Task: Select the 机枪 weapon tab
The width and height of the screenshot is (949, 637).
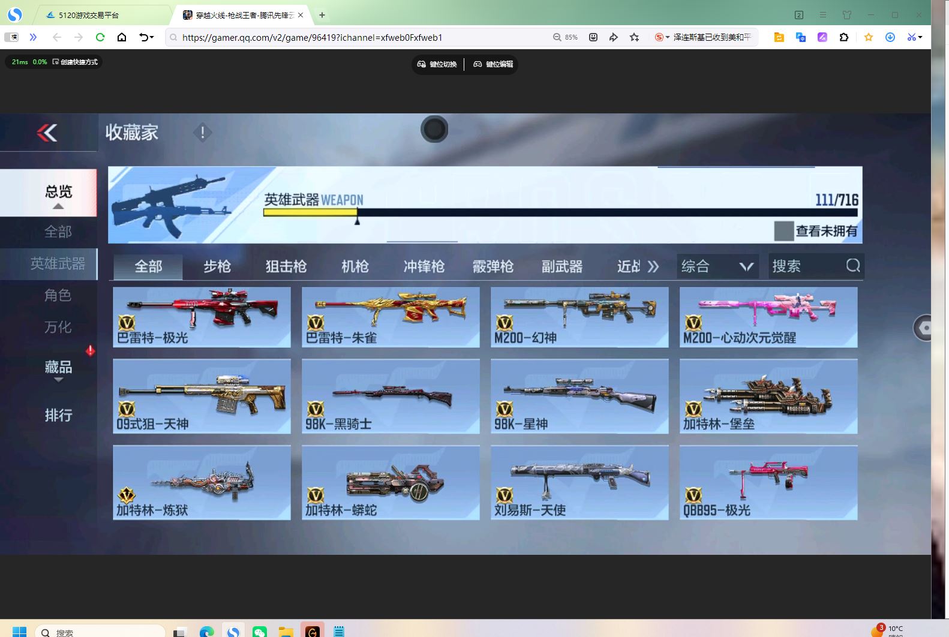Action: pos(355,266)
